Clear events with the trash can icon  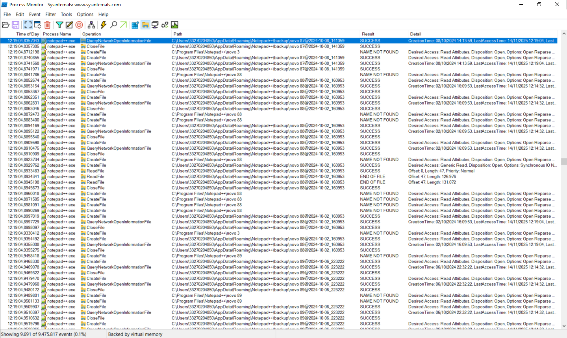pos(48,25)
